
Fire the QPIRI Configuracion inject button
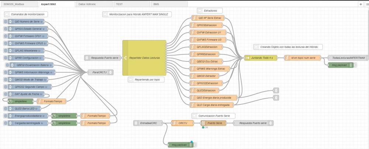(x=6, y=58)
